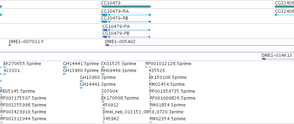294x124 pixels.
Task: Click the DME1-007O11.F clone label
Action: click(x=26, y=42)
